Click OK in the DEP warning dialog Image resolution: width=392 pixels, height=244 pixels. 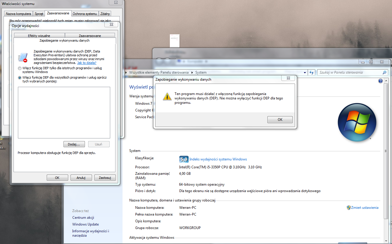click(280, 120)
